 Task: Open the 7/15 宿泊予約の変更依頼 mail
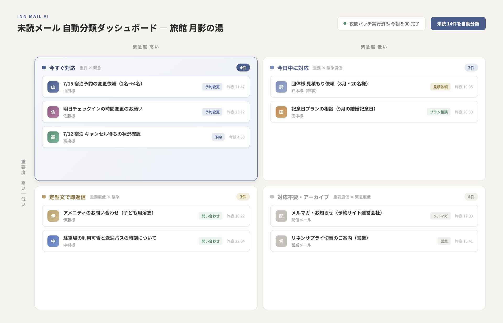click(146, 87)
